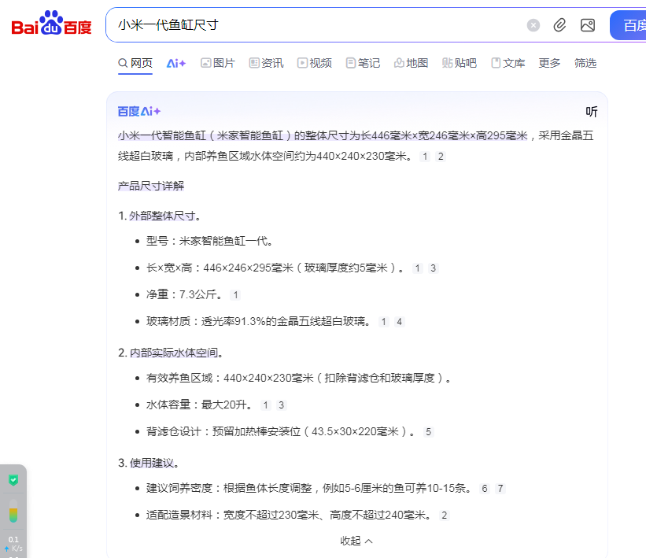Click the green shield security icon
Viewport: 646px width, 558px height.
(13, 480)
